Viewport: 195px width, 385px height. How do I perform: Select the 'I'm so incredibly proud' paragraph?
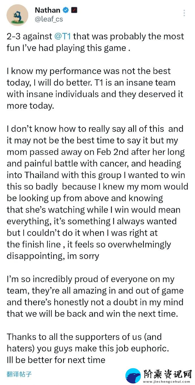tap(95, 297)
